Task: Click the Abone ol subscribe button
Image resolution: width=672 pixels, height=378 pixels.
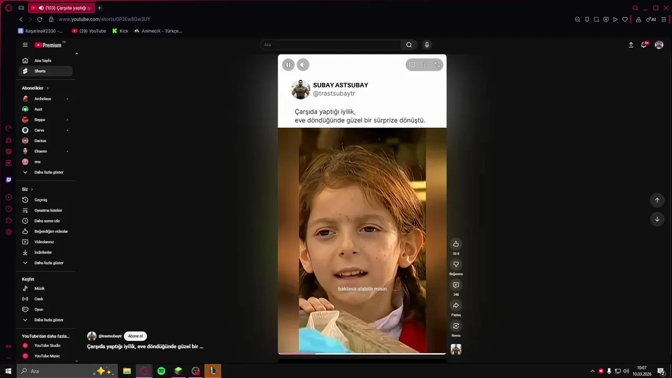Action: coord(135,336)
